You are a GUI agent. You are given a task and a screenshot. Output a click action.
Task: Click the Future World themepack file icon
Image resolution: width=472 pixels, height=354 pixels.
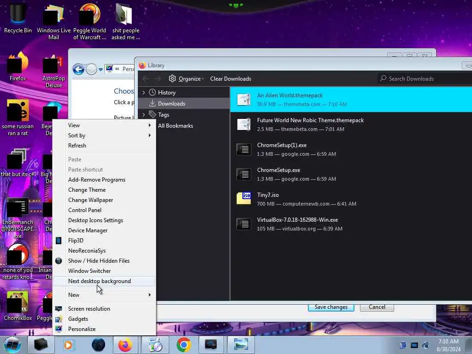243,124
